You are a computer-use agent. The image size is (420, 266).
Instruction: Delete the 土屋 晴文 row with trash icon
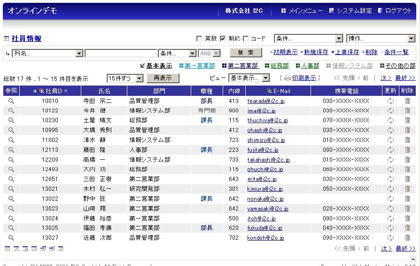pos(407,120)
